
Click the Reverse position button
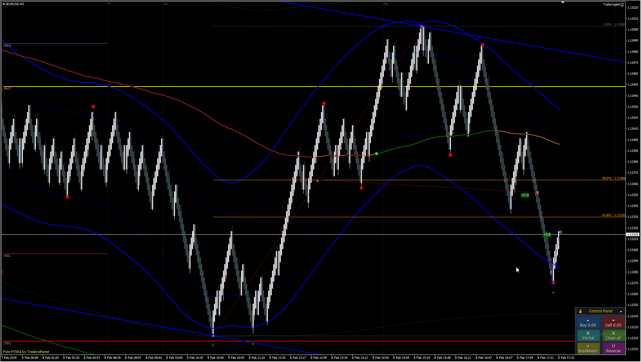click(613, 348)
